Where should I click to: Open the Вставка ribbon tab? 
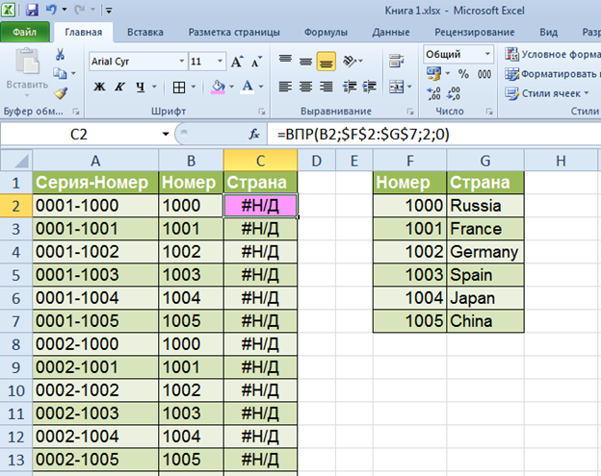pyautogui.click(x=144, y=32)
